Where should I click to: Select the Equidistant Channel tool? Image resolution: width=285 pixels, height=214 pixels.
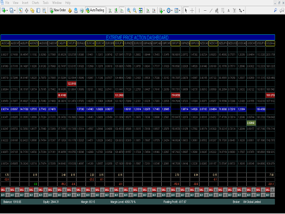(x=217, y=10)
